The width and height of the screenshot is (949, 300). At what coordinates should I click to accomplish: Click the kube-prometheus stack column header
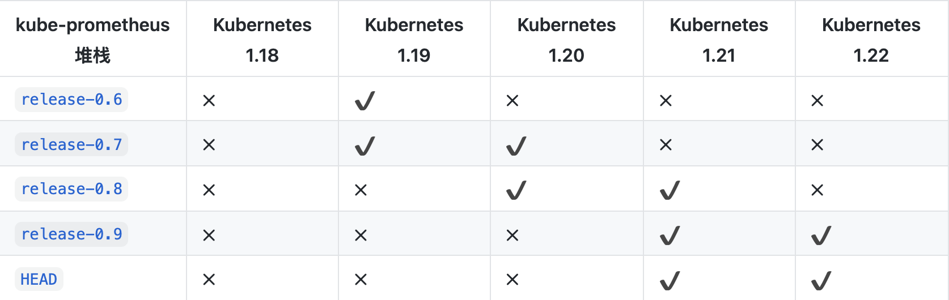point(92,40)
